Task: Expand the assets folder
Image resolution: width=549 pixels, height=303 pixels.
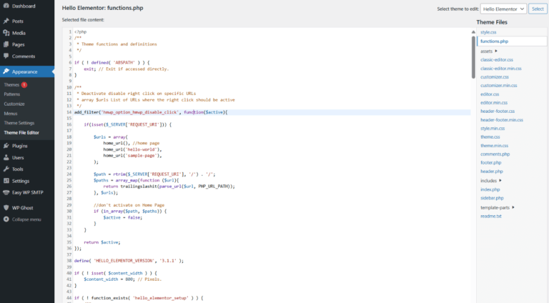Action: click(496, 51)
